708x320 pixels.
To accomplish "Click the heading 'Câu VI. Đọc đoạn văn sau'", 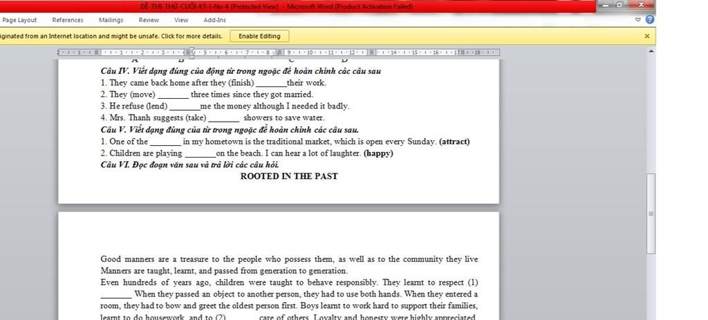I will pos(189,164).
